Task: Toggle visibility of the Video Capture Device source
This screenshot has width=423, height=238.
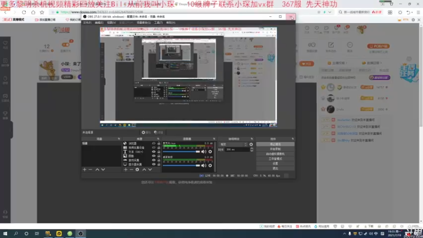Action: coord(153,148)
